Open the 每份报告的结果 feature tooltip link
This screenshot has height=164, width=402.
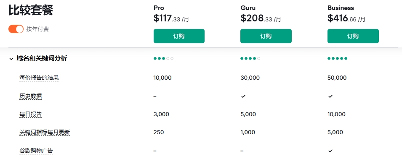39,78
